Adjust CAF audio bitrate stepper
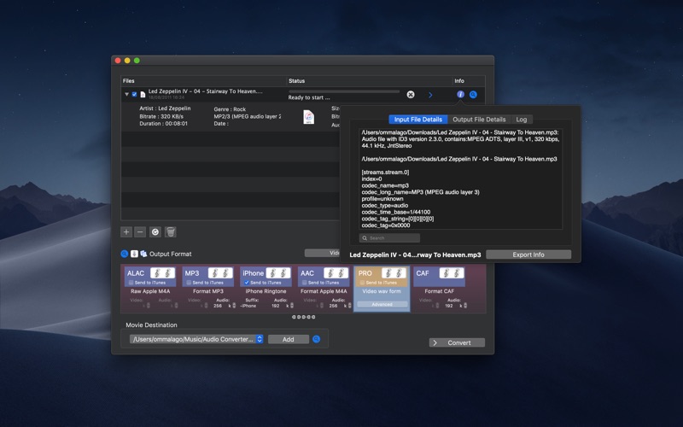The image size is (683, 427). [x=465, y=306]
